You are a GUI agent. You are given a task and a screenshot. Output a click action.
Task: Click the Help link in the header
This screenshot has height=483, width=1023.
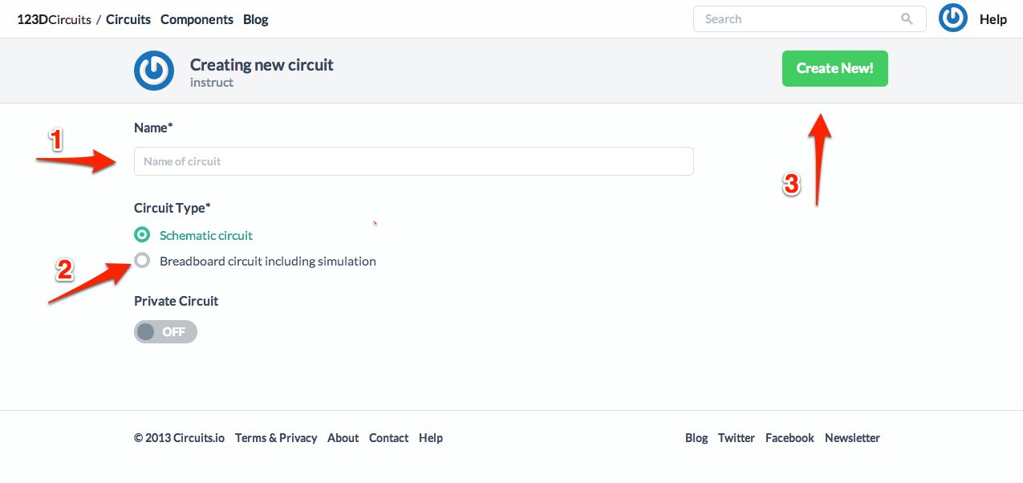click(993, 19)
